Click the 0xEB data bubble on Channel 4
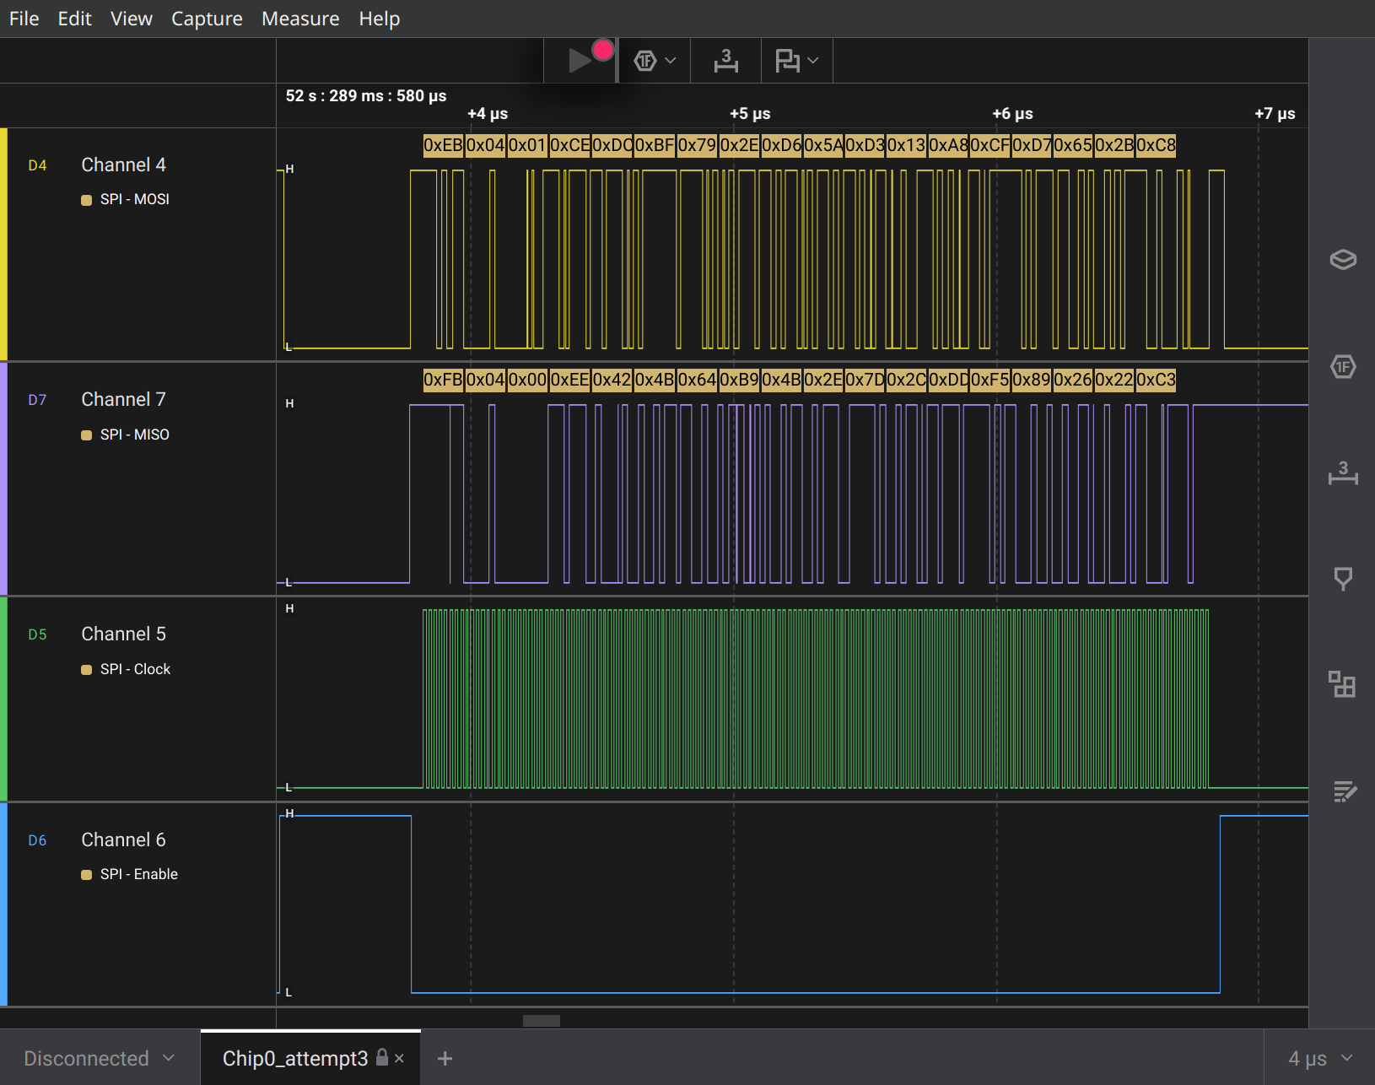Viewport: 1375px width, 1085px height. (443, 145)
